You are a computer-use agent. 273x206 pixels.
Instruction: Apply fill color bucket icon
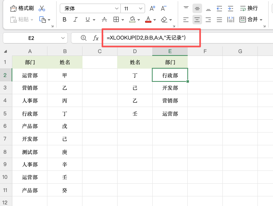tap(132, 20)
